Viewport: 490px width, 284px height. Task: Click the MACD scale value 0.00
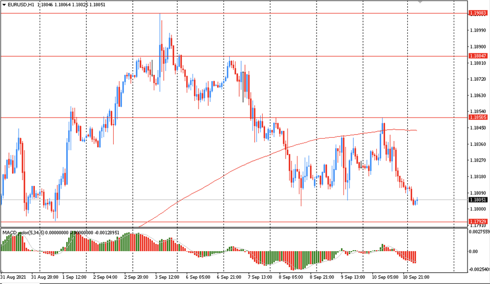(x=473, y=251)
